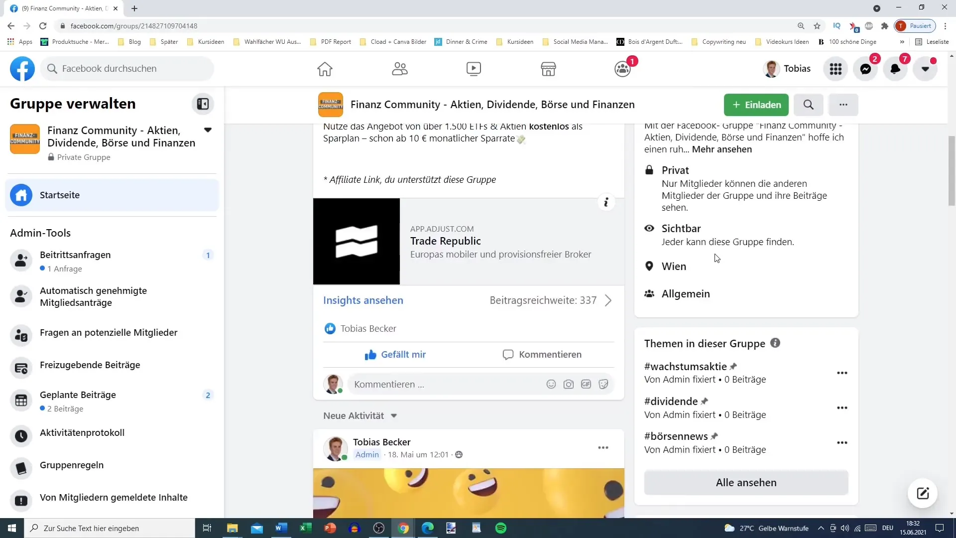Click Windows taskbar search field
The image size is (956, 538).
click(x=110, y=528)
